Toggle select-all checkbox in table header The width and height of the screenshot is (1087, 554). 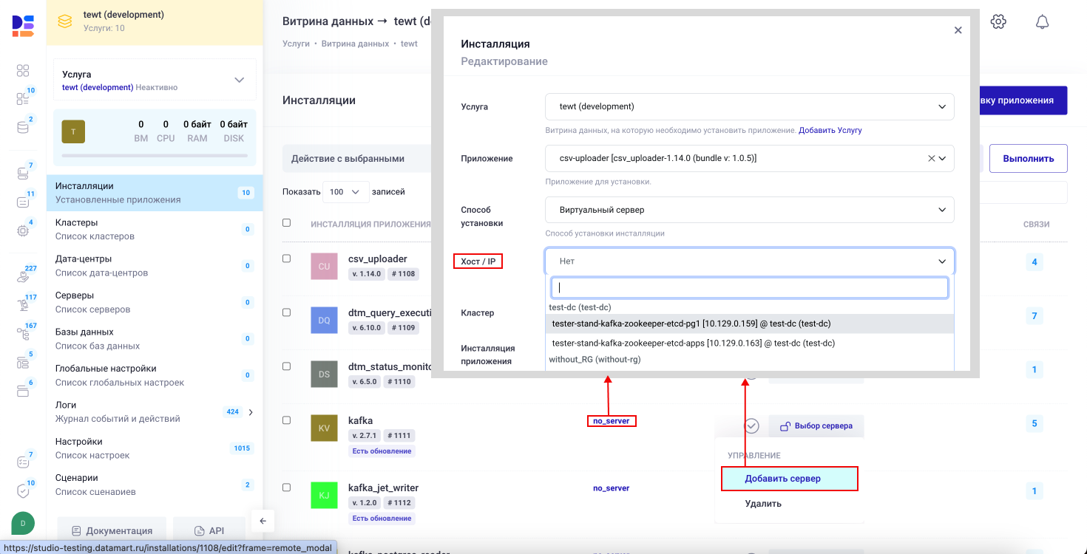pyautogui.click(x=287, y=222)
